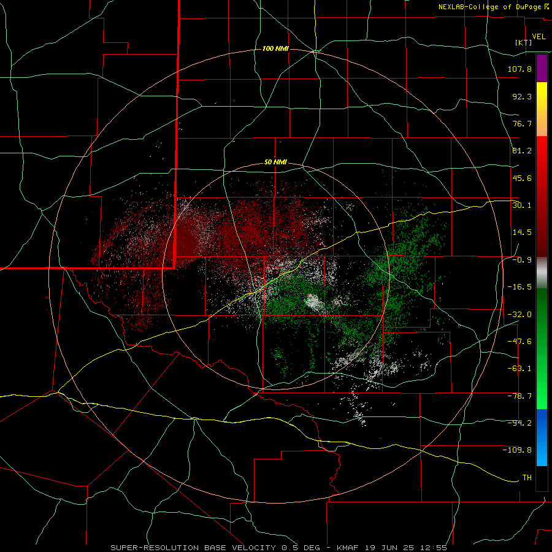
Task: Click the 76.7 legend value
Action: point(522,123)
